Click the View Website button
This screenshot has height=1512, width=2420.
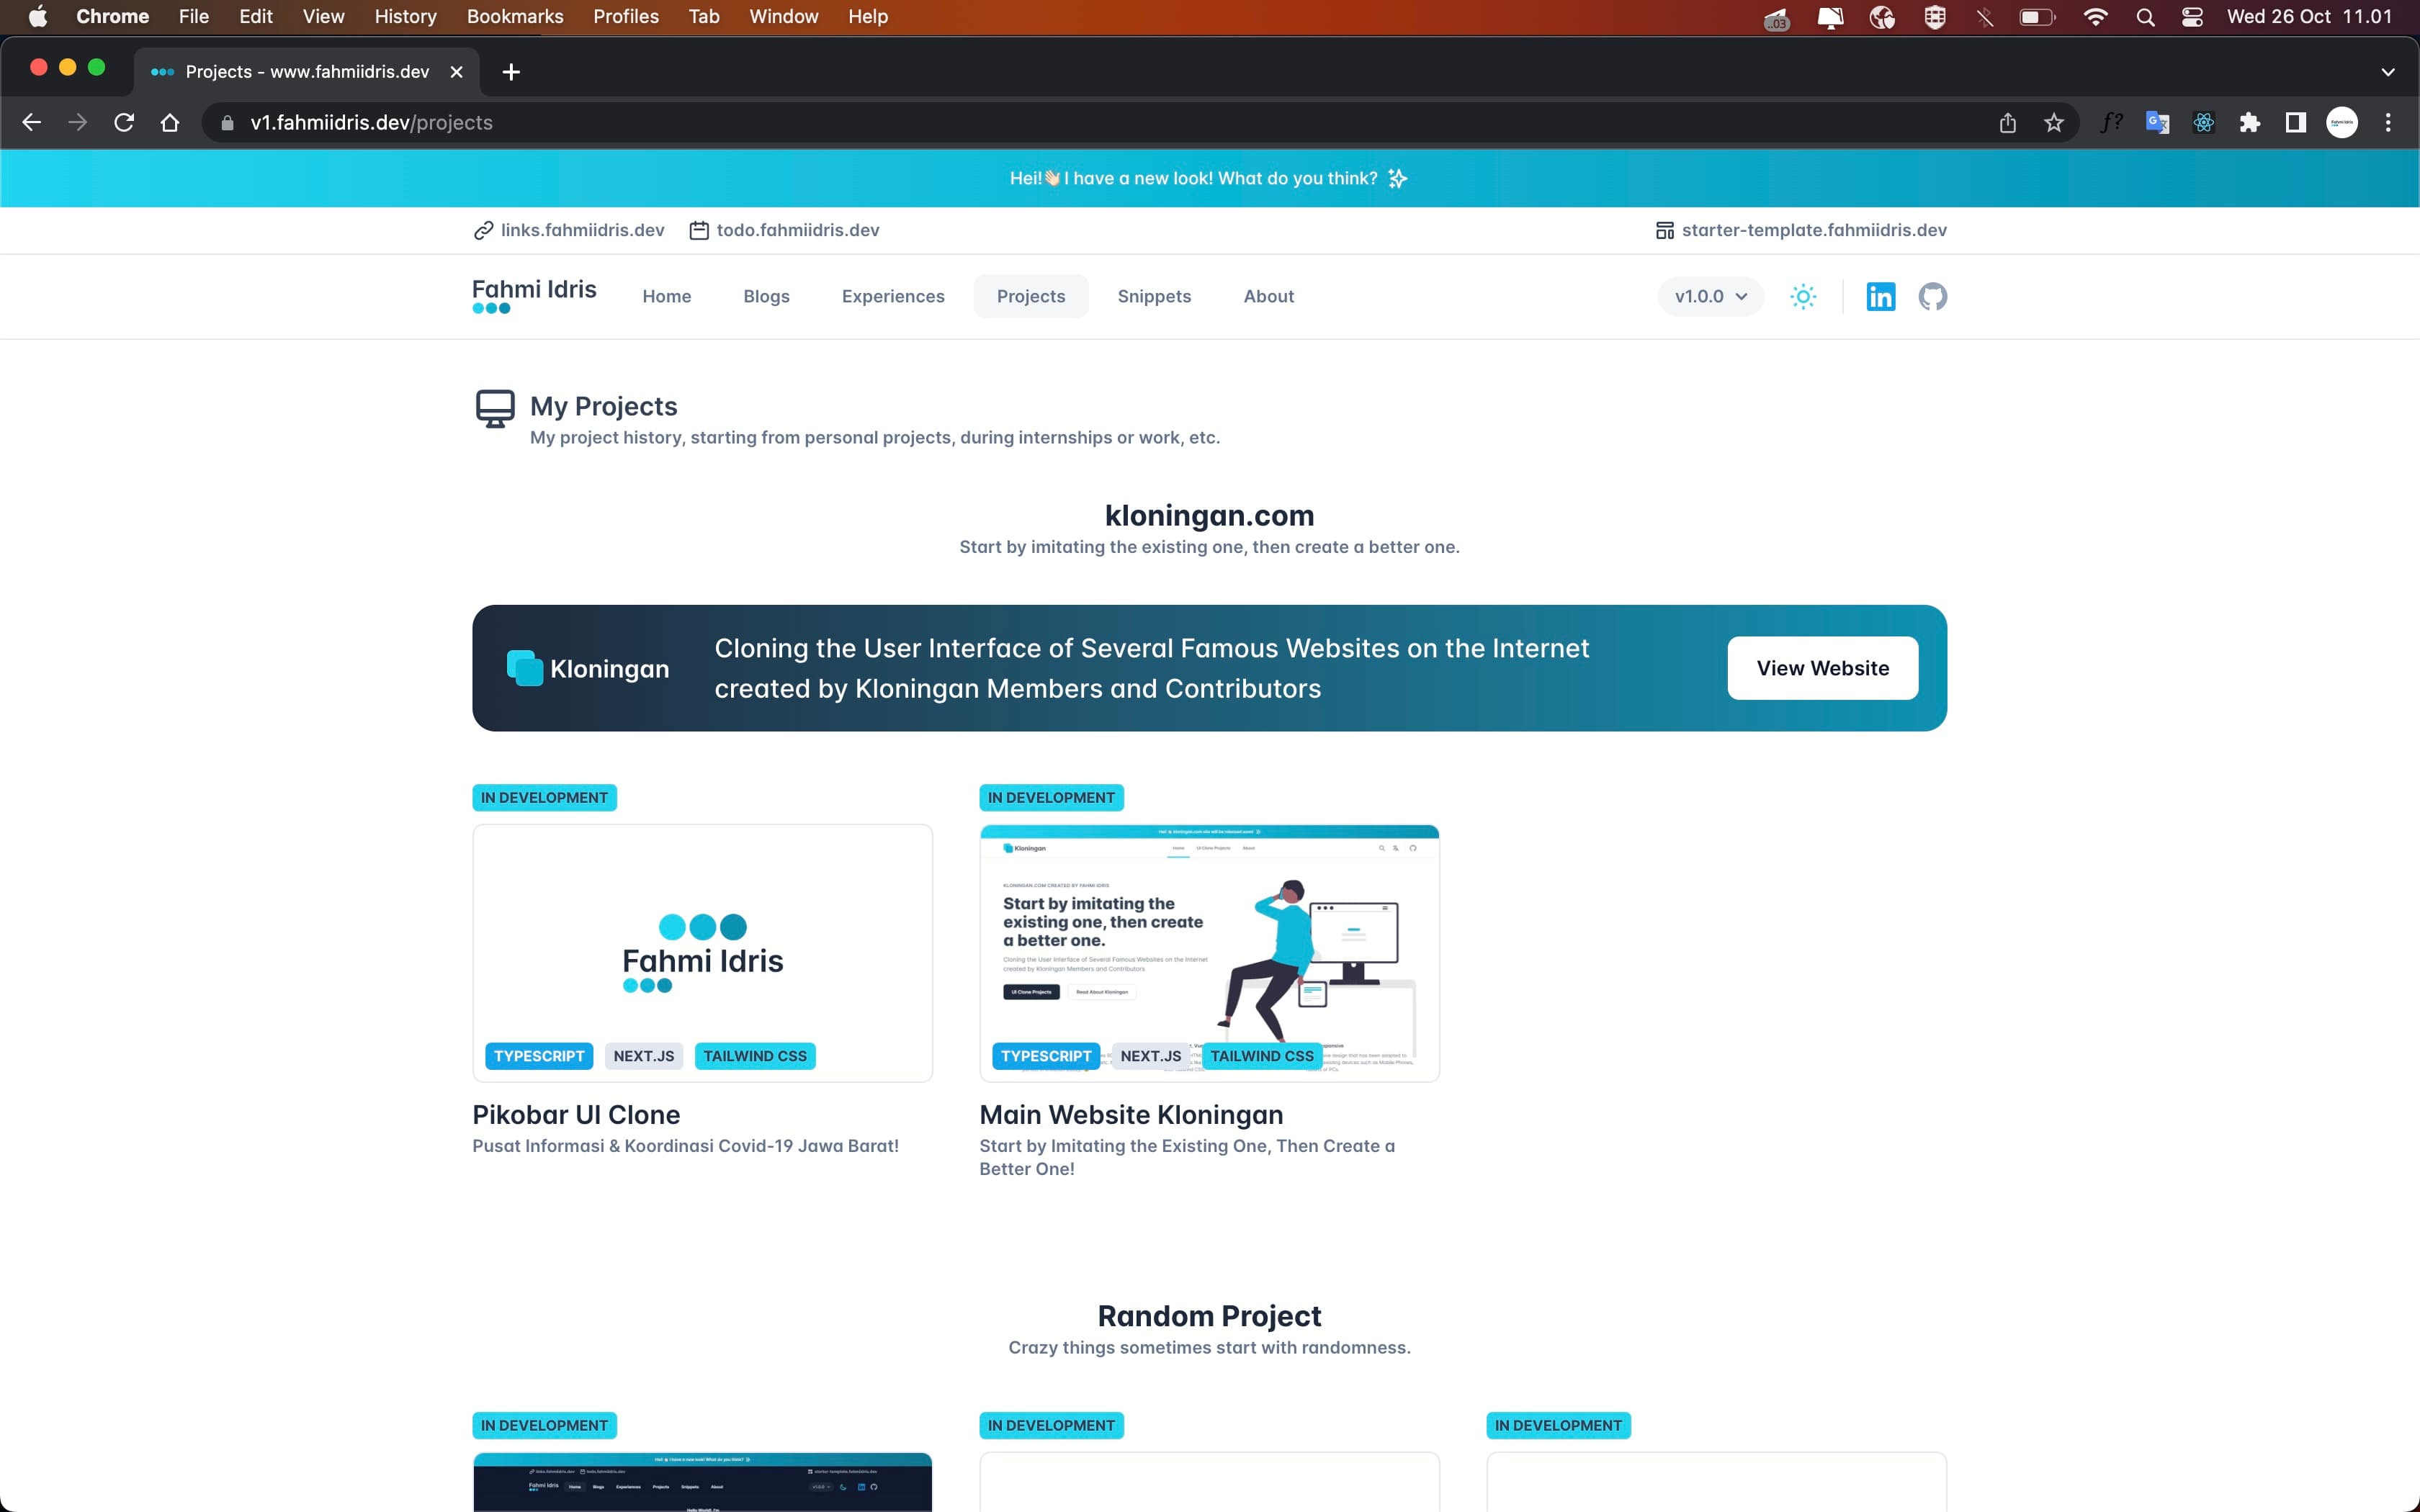(x=1822, y=668)
